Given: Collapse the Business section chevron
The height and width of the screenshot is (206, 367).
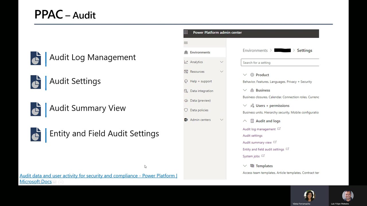Looking at the screenshot, I should [245, 90].
